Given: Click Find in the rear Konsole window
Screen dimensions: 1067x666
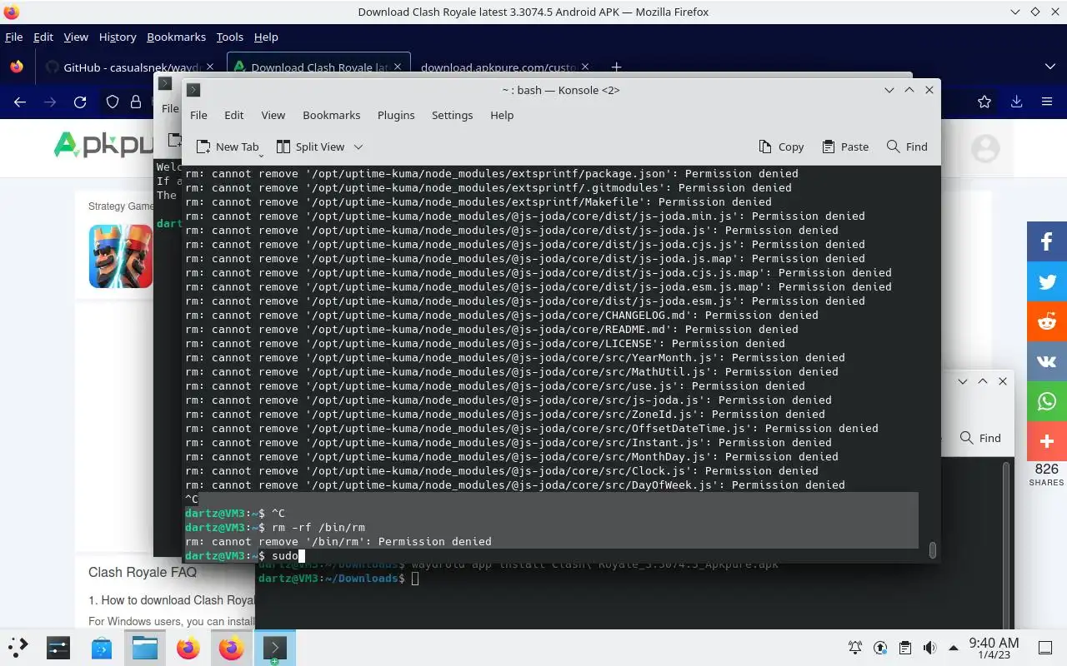Looking at the screenshot, I should coord(980,438).
